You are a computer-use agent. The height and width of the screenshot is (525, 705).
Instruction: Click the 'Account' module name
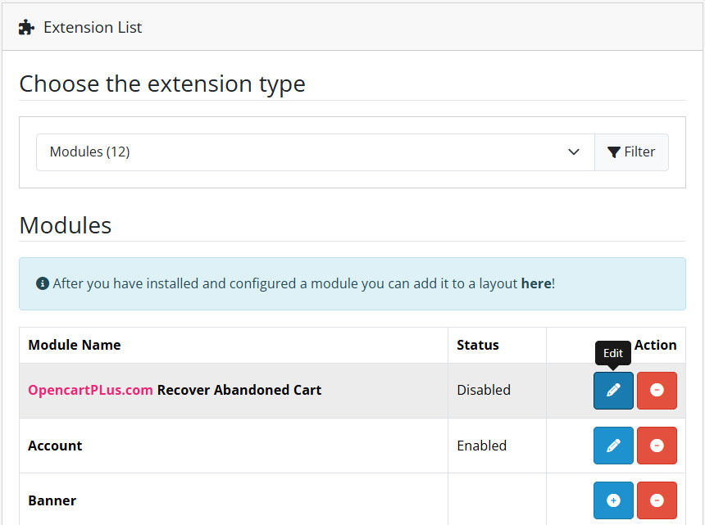[x=55, y=446]
